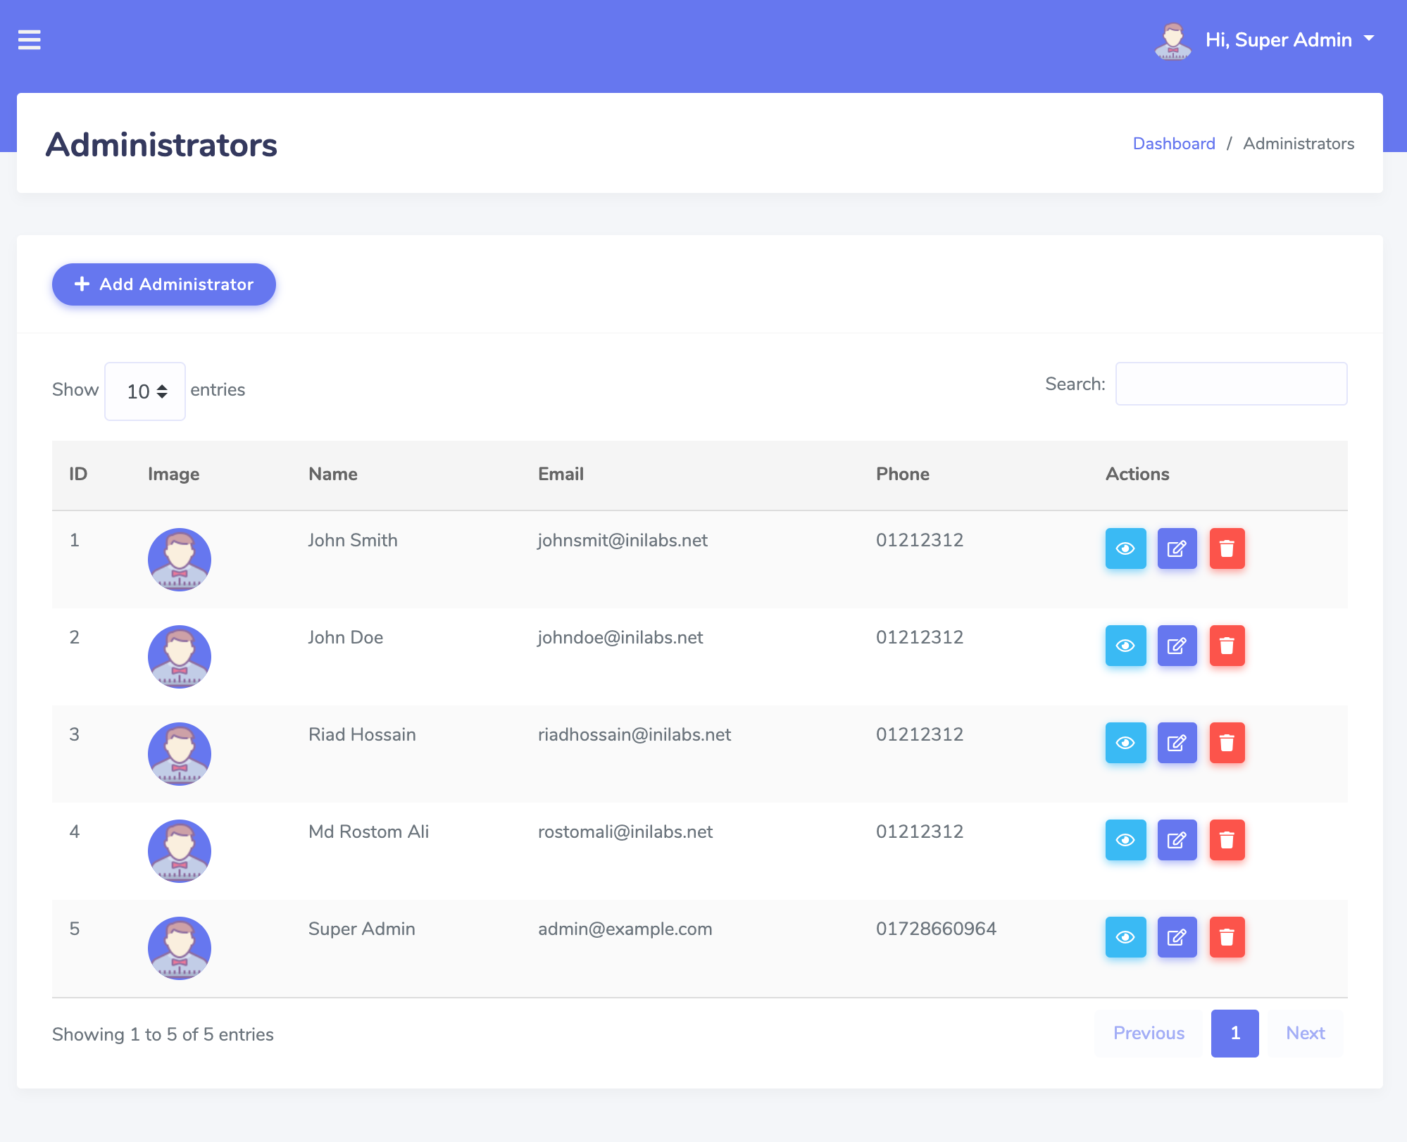The width and height of the screenshot is (1407, 1142).
Task: View Super Admin row details (eye icon)
Action: click(1125, 937)
